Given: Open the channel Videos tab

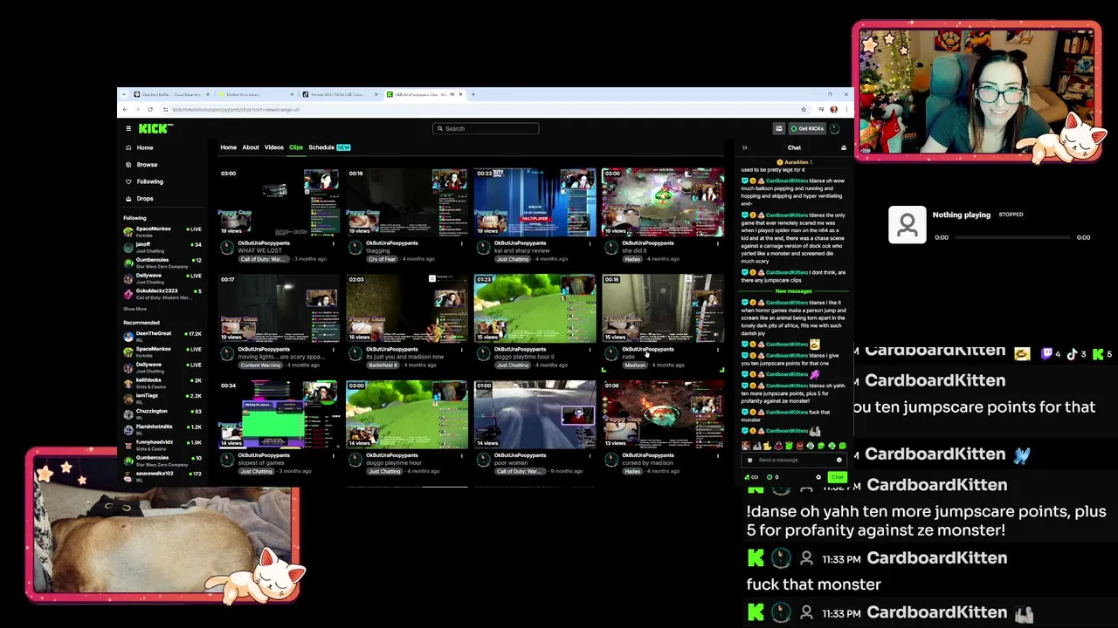Looking at the screenshot, I should pyautogui.click(x=274, y=147).
